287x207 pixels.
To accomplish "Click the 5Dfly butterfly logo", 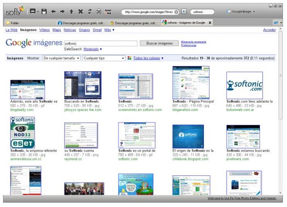I will tap(15, 11).
